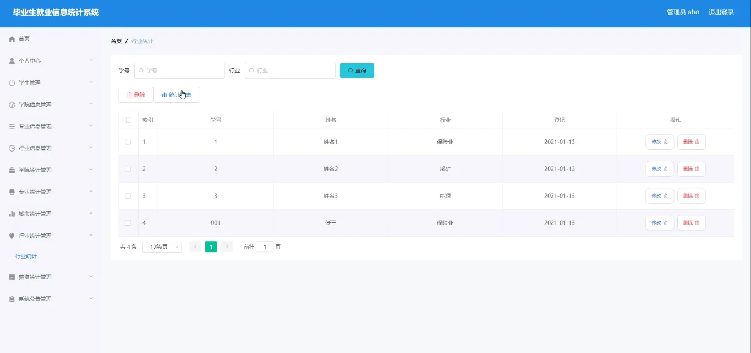
Task: Expand the 薪资统计管理 menu chevron
Action: click(x=91, y=277)
